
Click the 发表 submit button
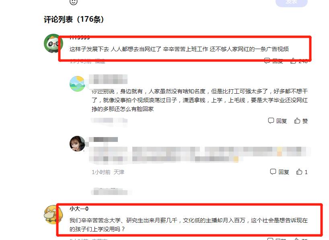click(292, 2)
